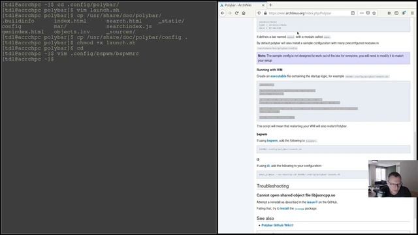Screen dimensions: 418x235
Task: Go to the Firefox home page
Action: pyautogui.click(x=244, y=13)
